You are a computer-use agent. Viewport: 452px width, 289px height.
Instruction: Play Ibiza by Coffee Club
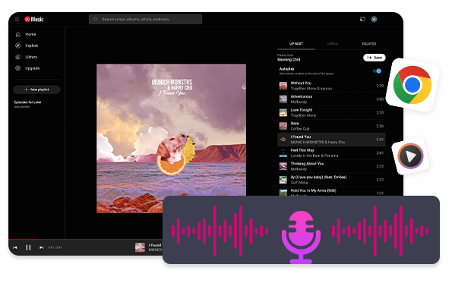click(x=331, y=126)
